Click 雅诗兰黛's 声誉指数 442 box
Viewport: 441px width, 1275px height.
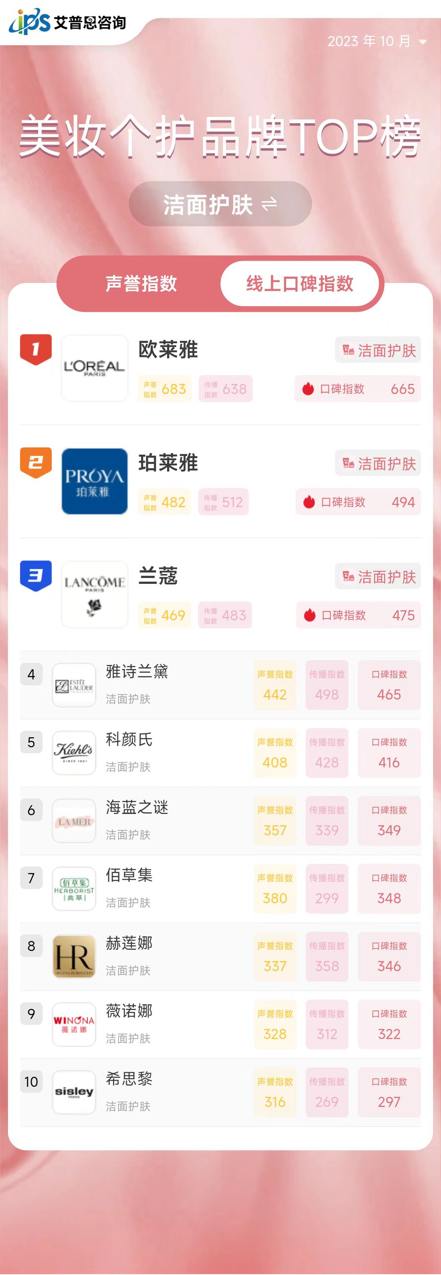(x=275, y=685)
